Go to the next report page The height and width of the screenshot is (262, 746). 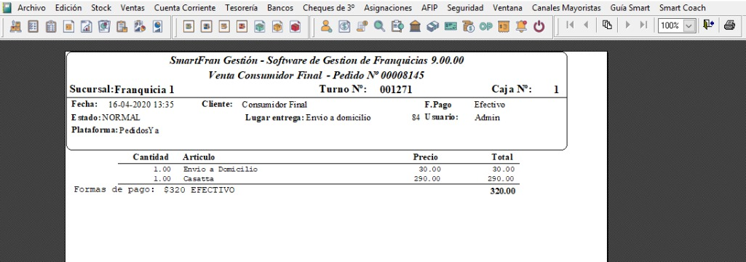tap(628, 25)
